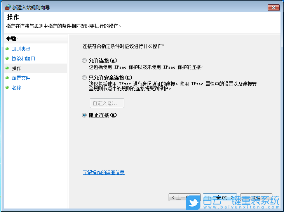The width and height of the screenshot is (284, 212).
Task: Click the green bullet beside 规则类型
Action: coord(7,48)
